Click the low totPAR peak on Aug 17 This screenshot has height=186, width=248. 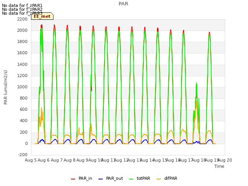click(196, 83)
